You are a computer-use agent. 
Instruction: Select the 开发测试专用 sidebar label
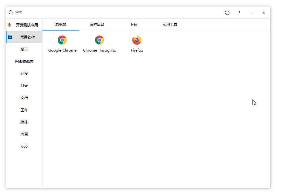[x=27, y=25]
